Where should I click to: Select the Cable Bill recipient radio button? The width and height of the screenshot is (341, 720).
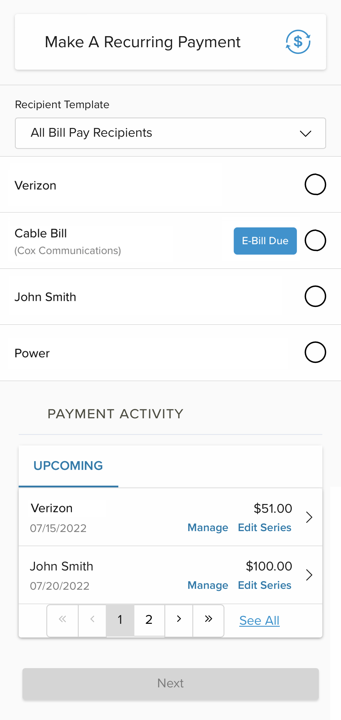click(315, 240)
